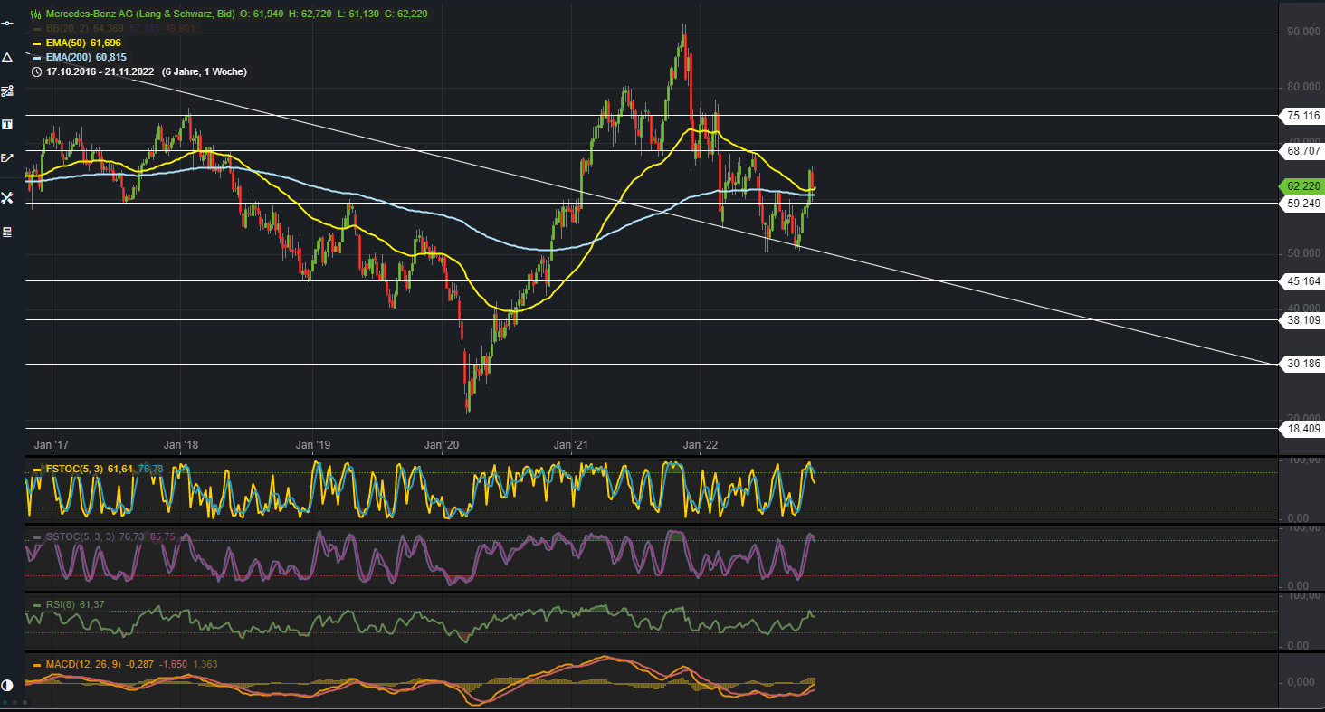Select the green dot at the bottom left corner
The width and height of the screenshot is (1325, 712).
[5, 703]
